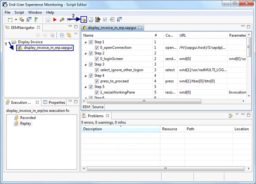Click the checkbox-style icon in main toolbar
The image size is (256, 184).
pos(105,20)
